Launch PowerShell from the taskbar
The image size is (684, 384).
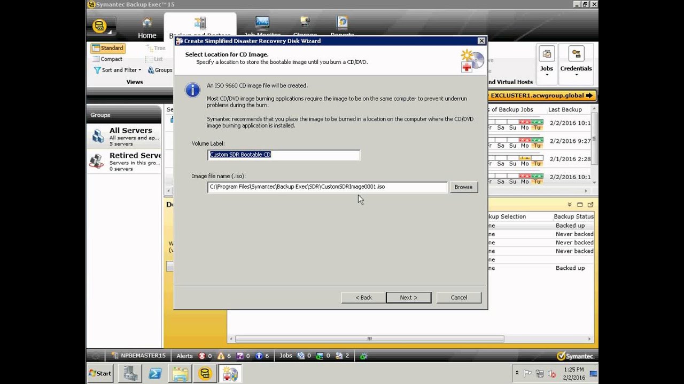click(x=155, y=373)
